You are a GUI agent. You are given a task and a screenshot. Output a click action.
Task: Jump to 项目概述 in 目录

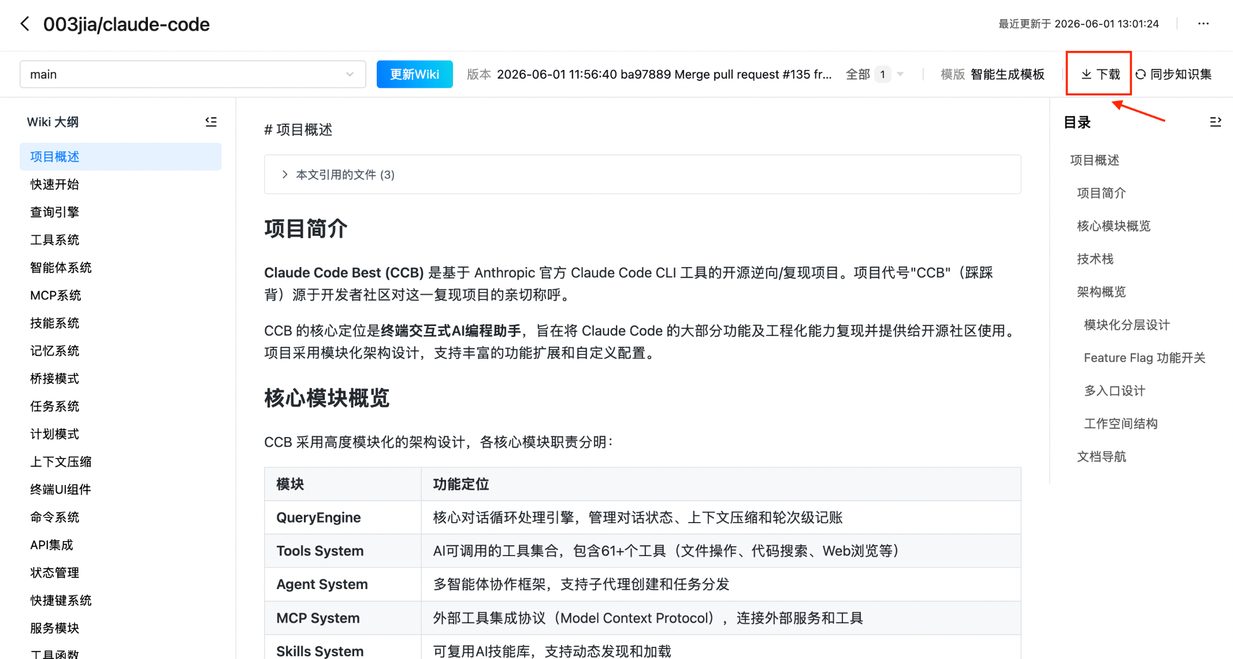(1094, 160)
